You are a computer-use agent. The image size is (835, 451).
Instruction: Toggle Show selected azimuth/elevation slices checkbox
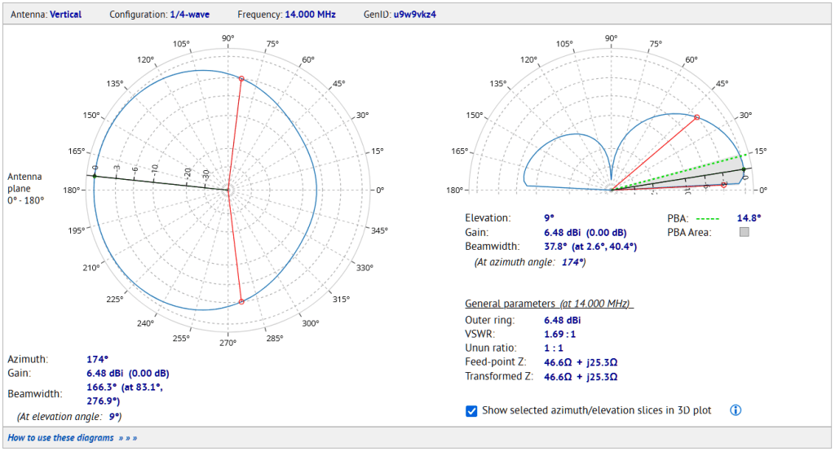[471, 410]
